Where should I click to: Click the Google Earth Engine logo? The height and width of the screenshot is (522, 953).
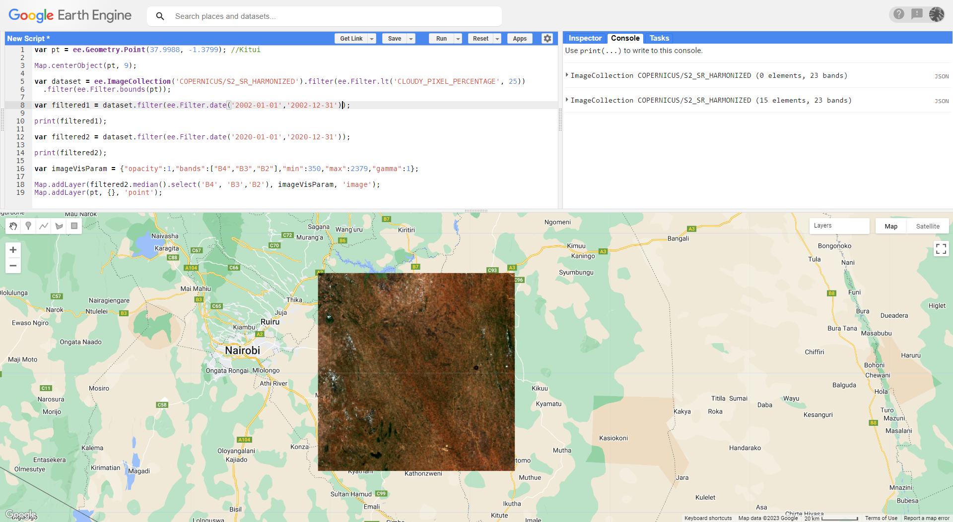(70, 15)
